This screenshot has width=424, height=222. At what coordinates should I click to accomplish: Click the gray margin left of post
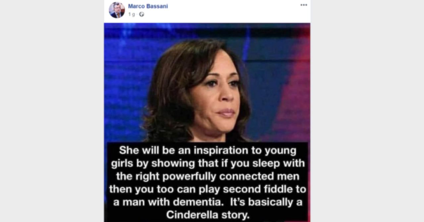click(x=52, y=111)
